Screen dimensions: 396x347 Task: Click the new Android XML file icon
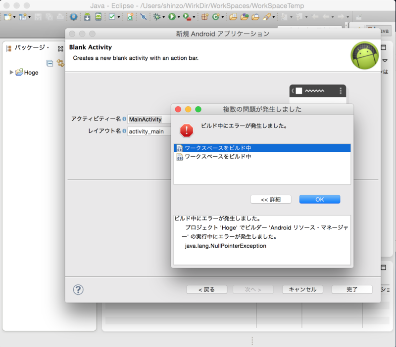pyautogui.click(x=130, y=17)
